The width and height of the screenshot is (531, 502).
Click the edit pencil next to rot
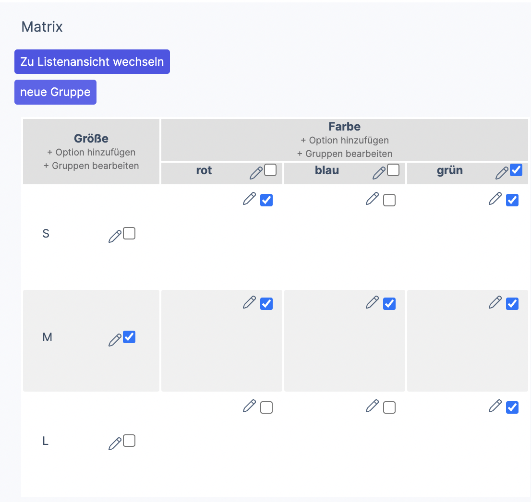point(256,173)
